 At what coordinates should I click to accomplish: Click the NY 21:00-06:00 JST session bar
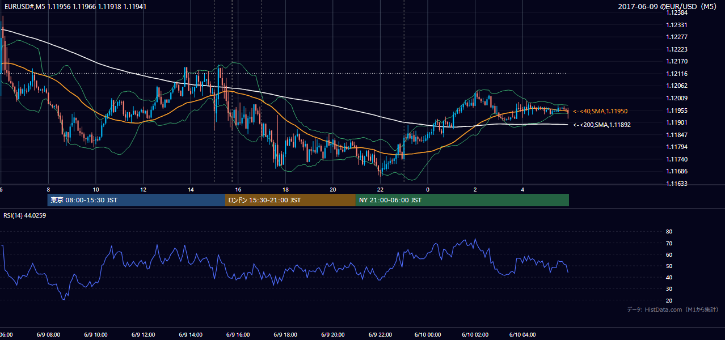coord(462,200)
